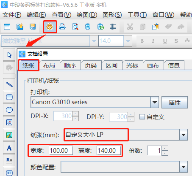Screen dimensions: 192x176
Task: Expand the font name dropdown
Action: pos(94,41)
